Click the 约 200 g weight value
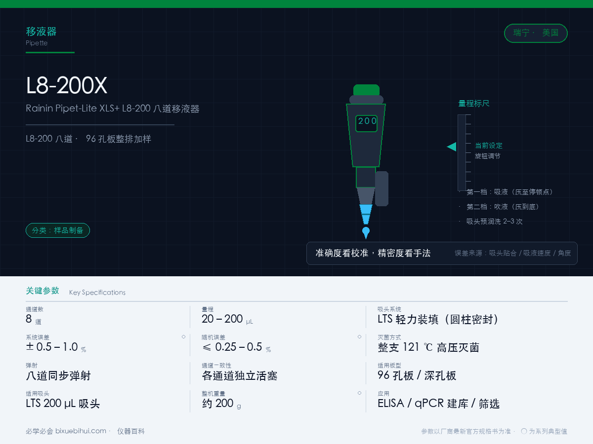This screenshot has height=444, width=593. [221, 404]
